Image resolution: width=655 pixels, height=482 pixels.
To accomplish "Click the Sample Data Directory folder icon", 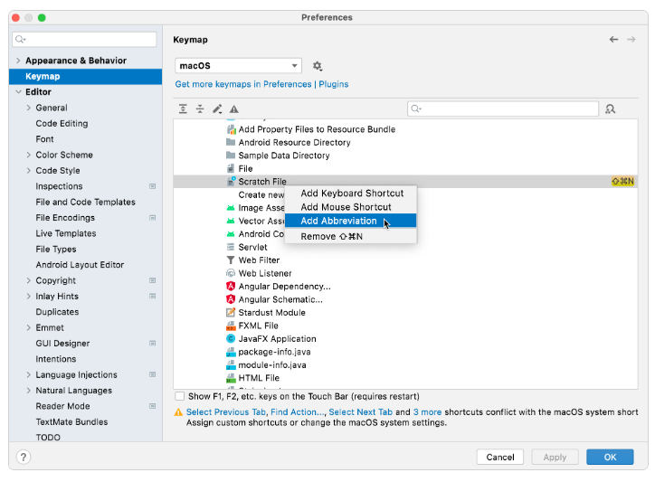I will pyautogui.click(x=231, y=155).
